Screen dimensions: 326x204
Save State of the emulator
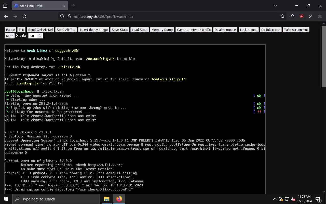pos(120,30)
